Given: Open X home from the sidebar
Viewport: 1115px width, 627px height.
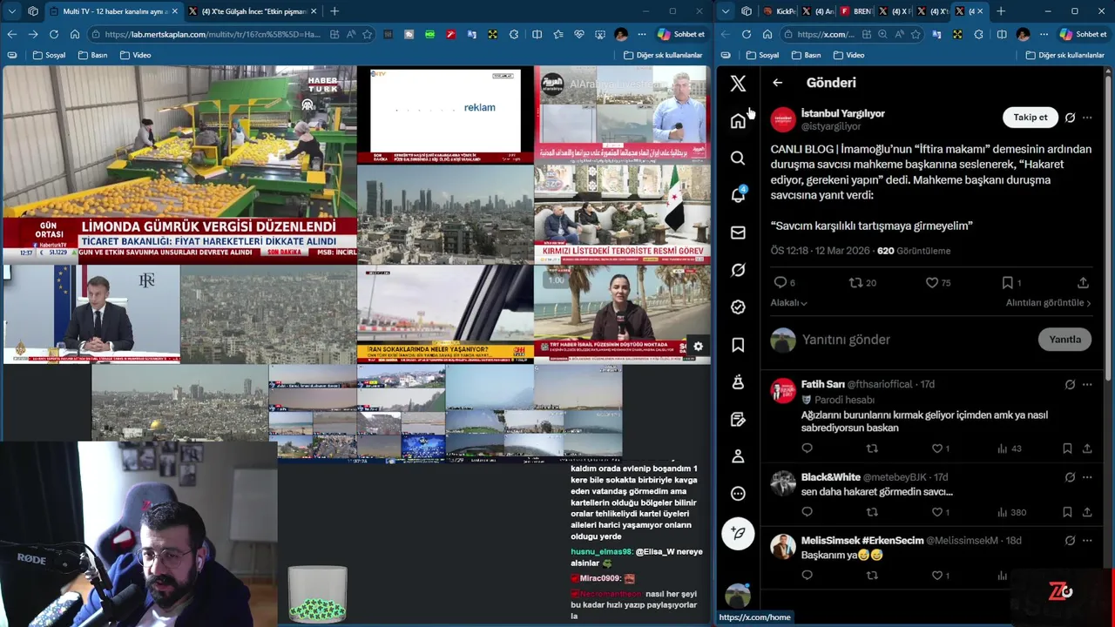Looking at the screenshot, I should coord(738,121).
